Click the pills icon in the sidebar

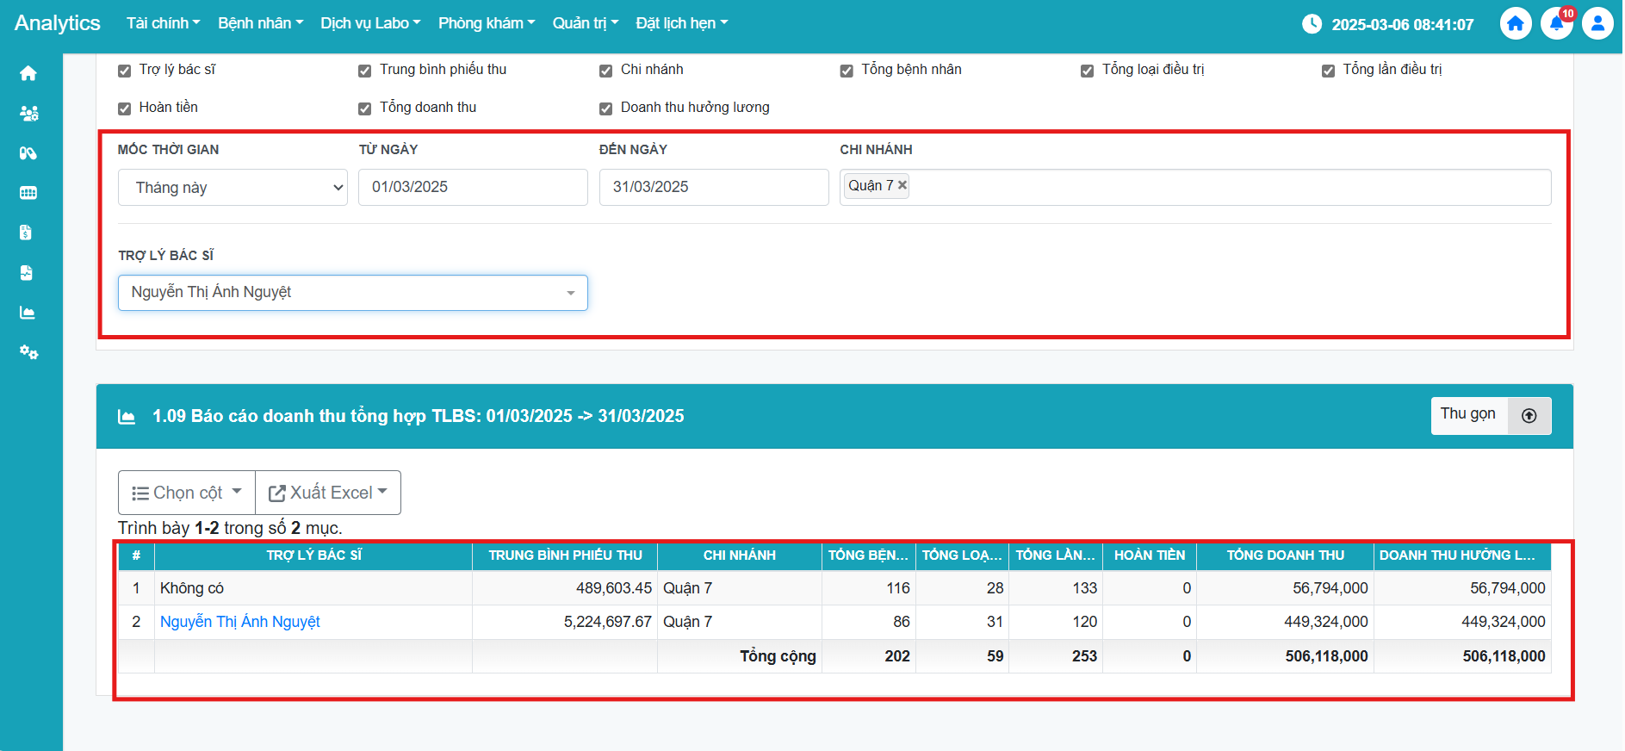point(28,153)
